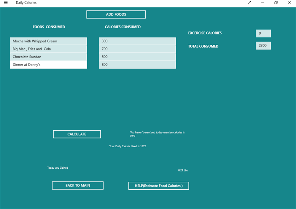Click the '0.21 Lbs' gained result text
Image resolution: width=296 pixels, height=209 pixels.
click(182, 170)
